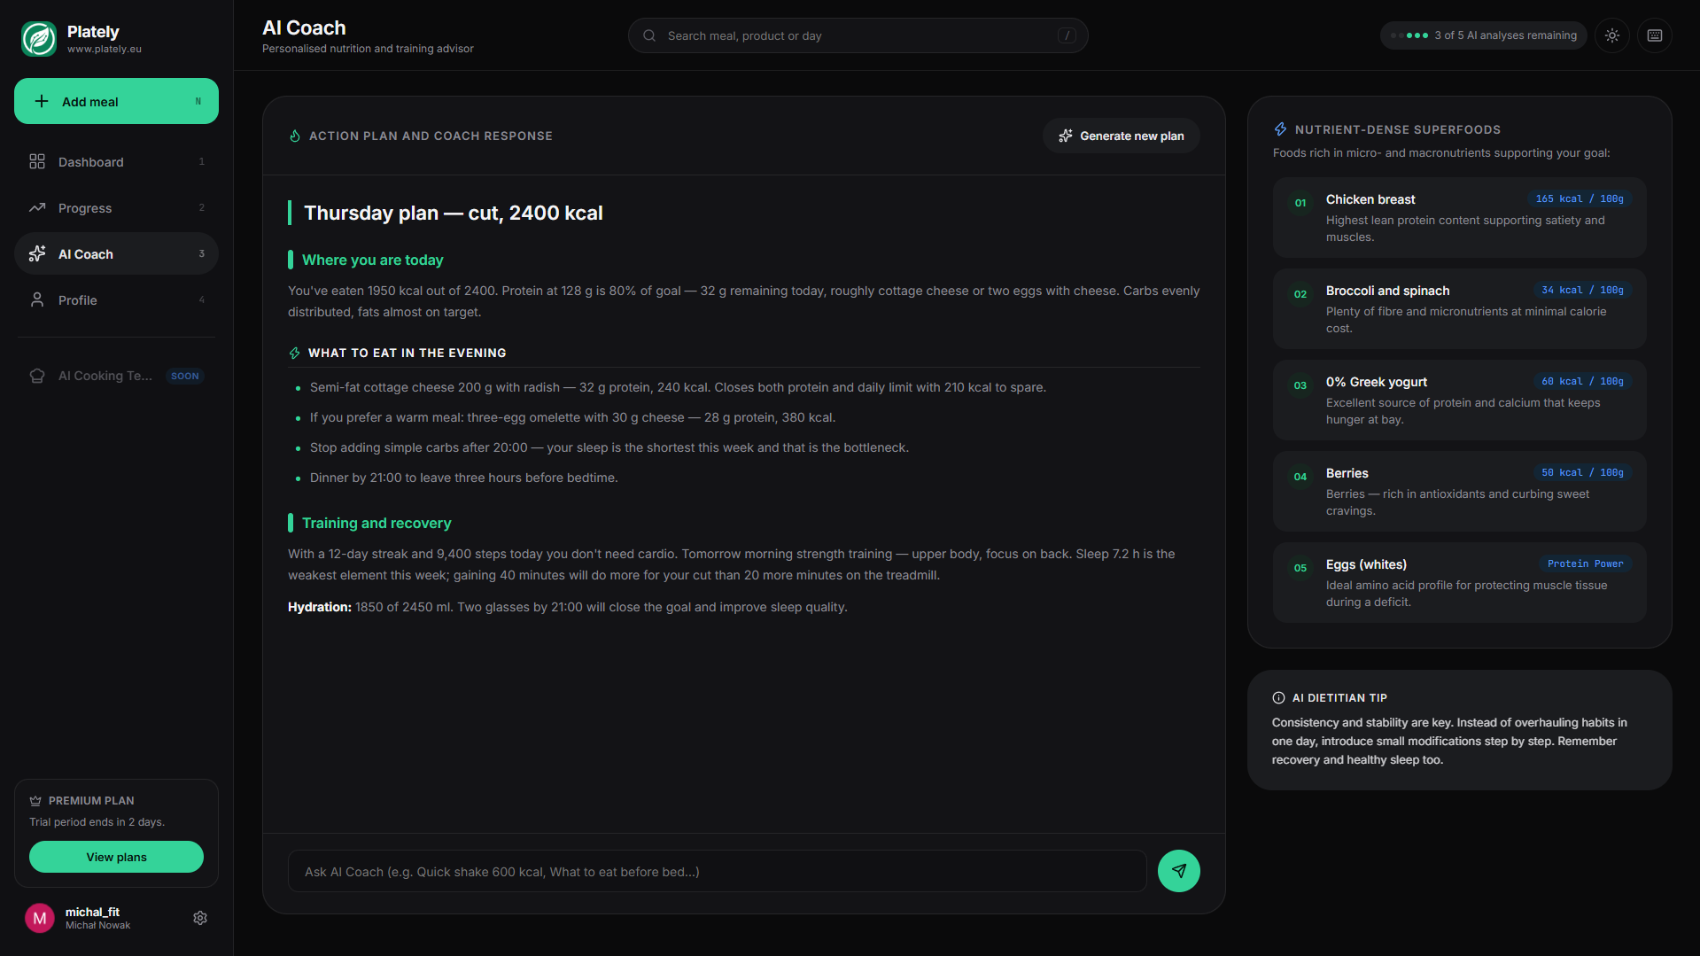Click the SOON badge on AI Cooking
This screenshot has height=956, width=1700.
[x=185, y=376]
